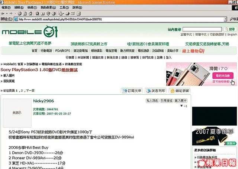Viewport: 238px width, 169px height.
Task: Click the 鎖定版面 lock layout button
Action: pyautogui.click(x=180, y=91)
